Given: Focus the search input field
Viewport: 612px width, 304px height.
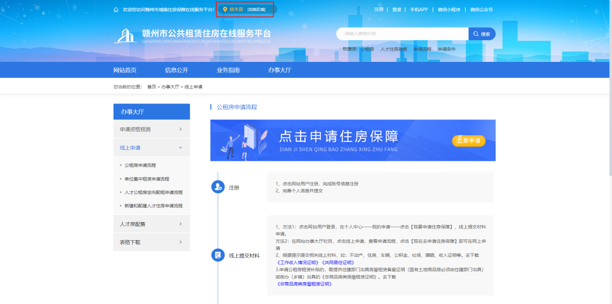Looking at the screenshot, I should 402,34.
